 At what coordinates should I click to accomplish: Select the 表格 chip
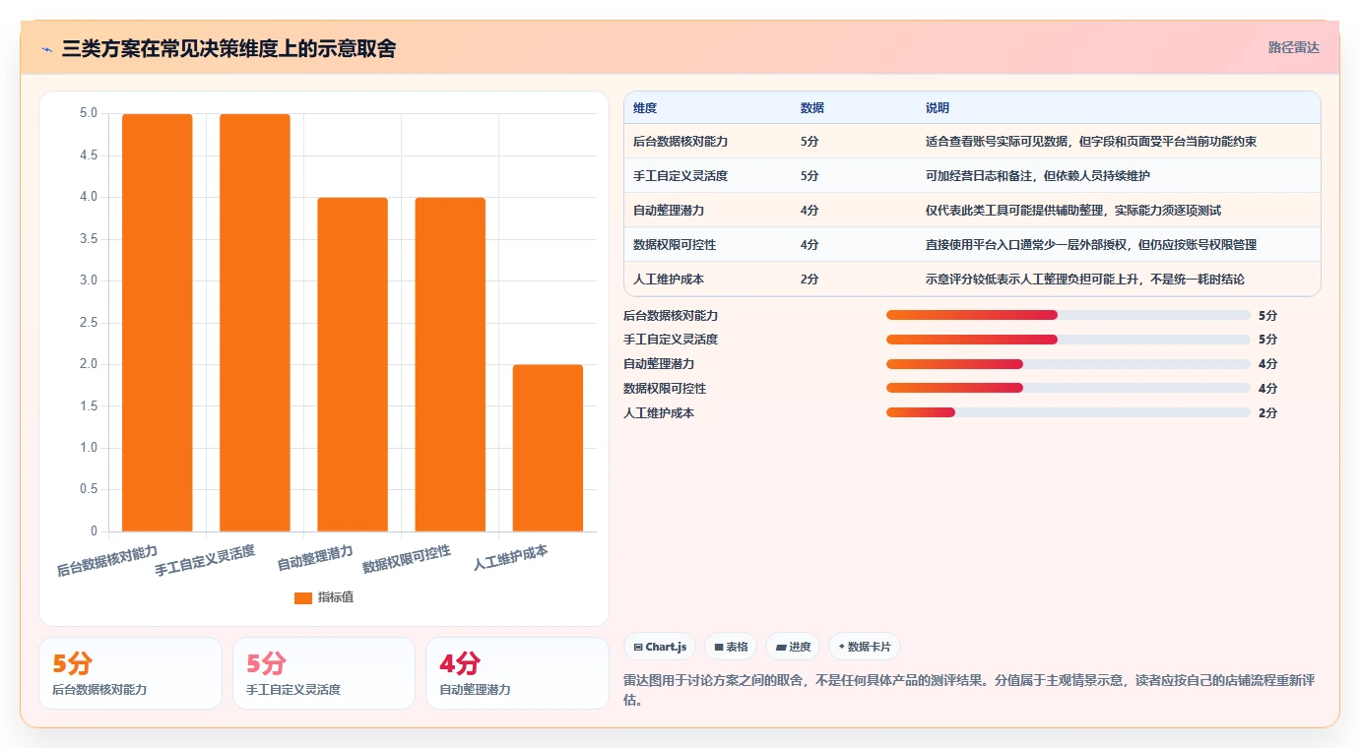click(731, 647)
